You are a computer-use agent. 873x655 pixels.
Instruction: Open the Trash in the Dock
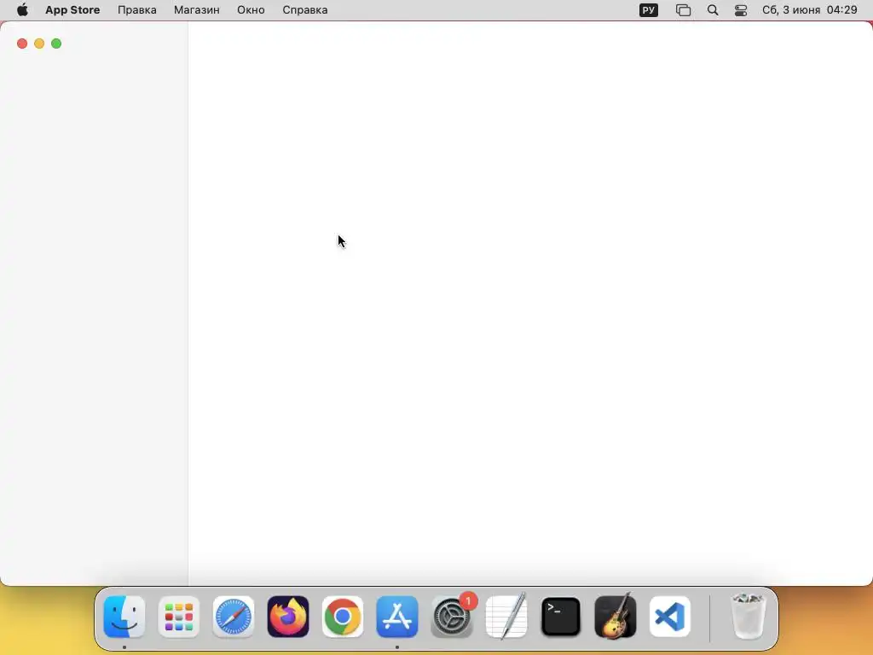(x=748, y=617)
